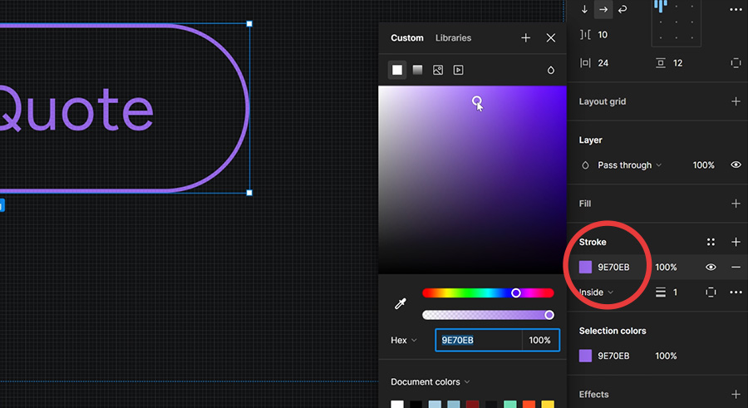The height and width of the screenshot is (408, 748).
Task: Switch to the Custom tab
Action: point(407,37)
